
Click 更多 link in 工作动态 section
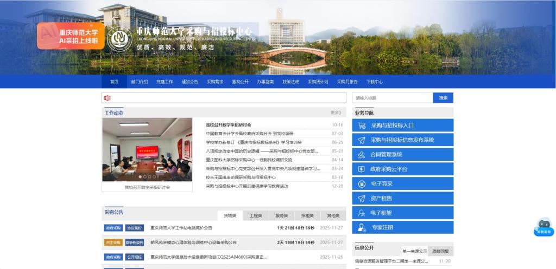coord(336,113)
